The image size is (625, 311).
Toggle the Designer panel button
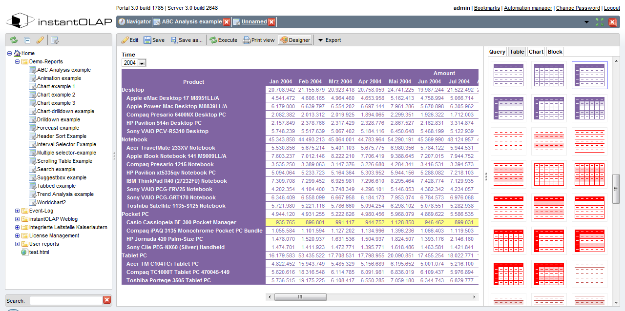click(295, 40)
